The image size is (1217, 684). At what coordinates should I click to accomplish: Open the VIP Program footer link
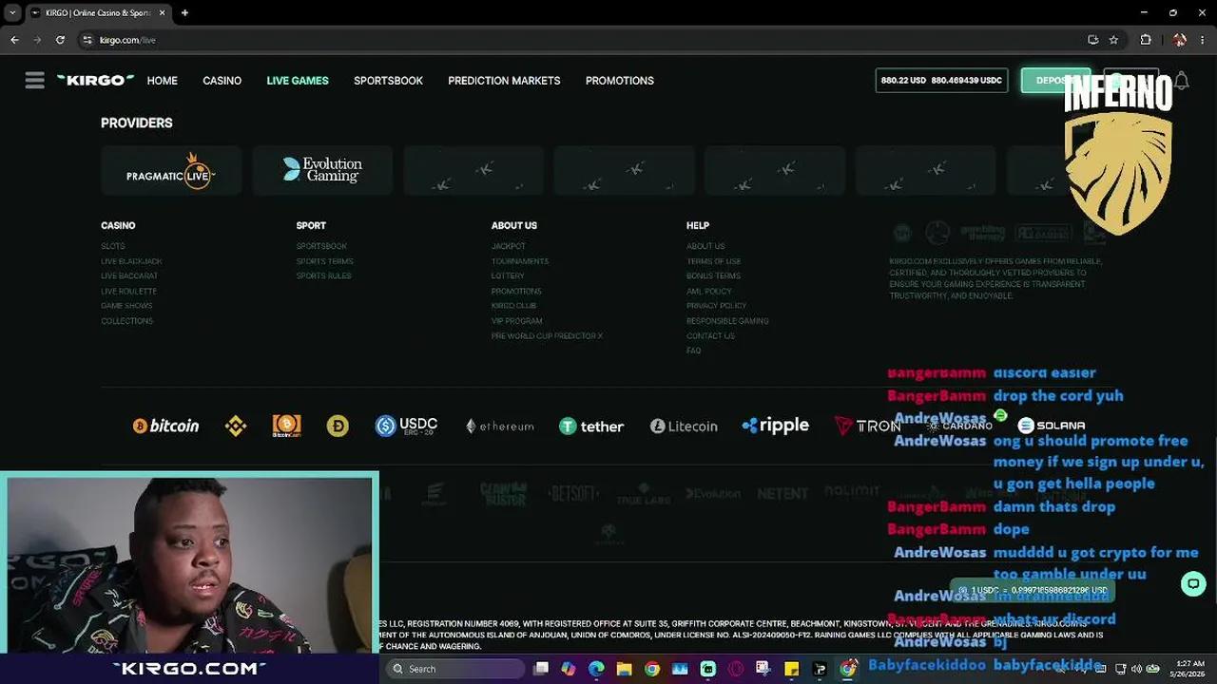pyautogui.click(x=517, y=321)
